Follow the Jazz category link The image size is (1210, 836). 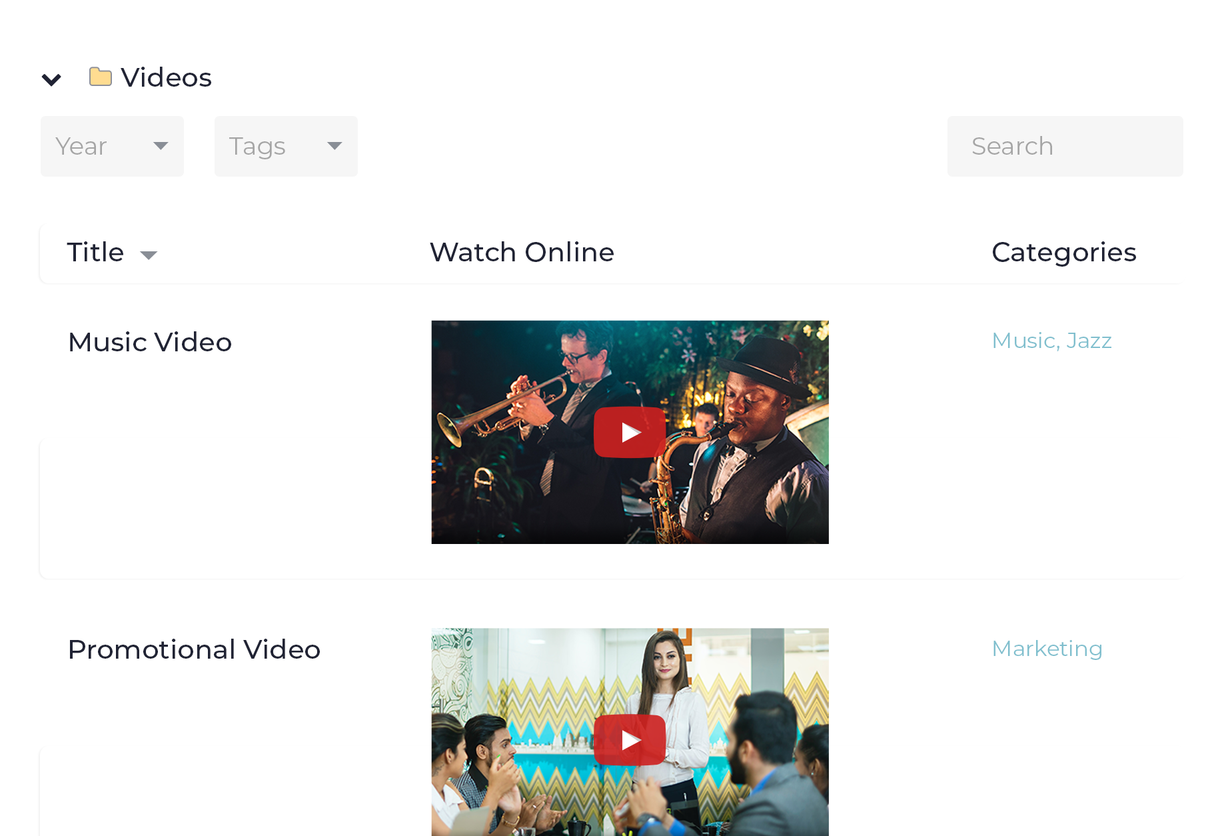(x=1089, y=341)
